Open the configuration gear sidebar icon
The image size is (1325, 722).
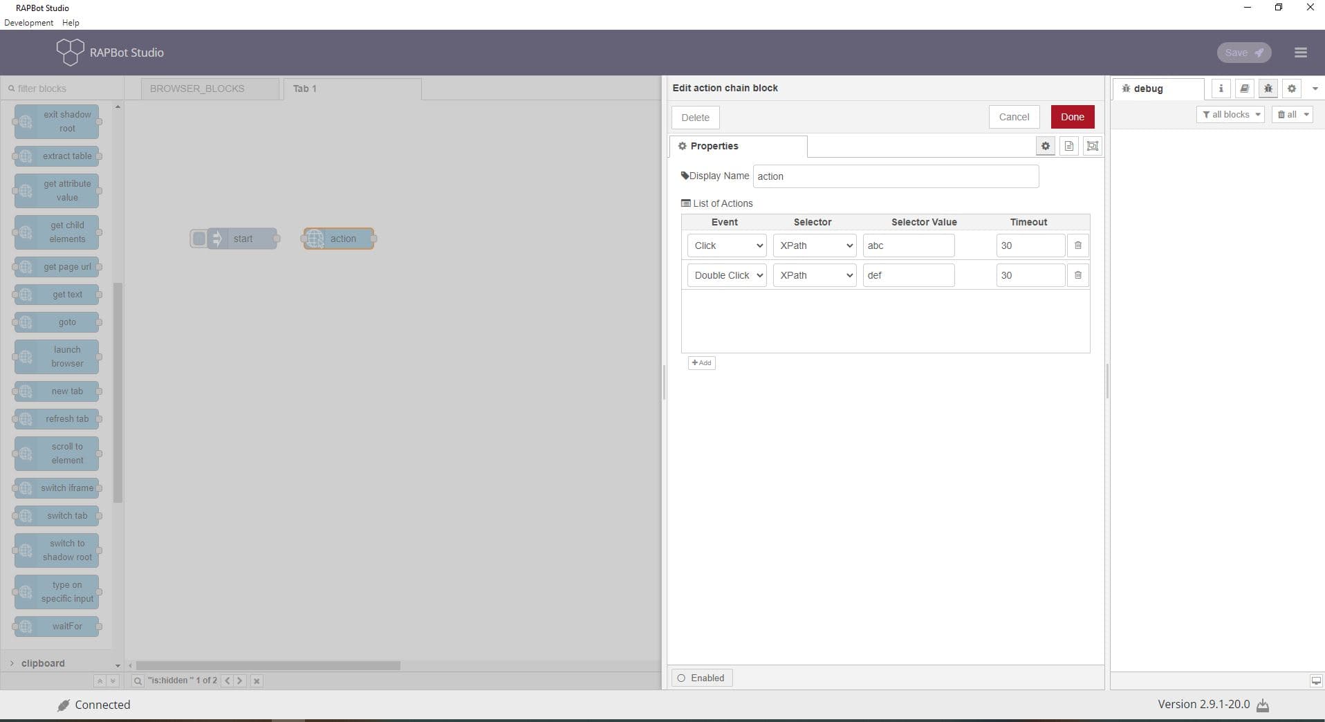coord(1291,89)
